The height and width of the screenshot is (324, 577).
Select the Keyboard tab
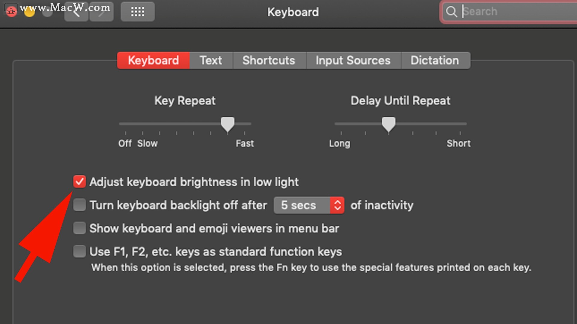click(x=153, y=61)
